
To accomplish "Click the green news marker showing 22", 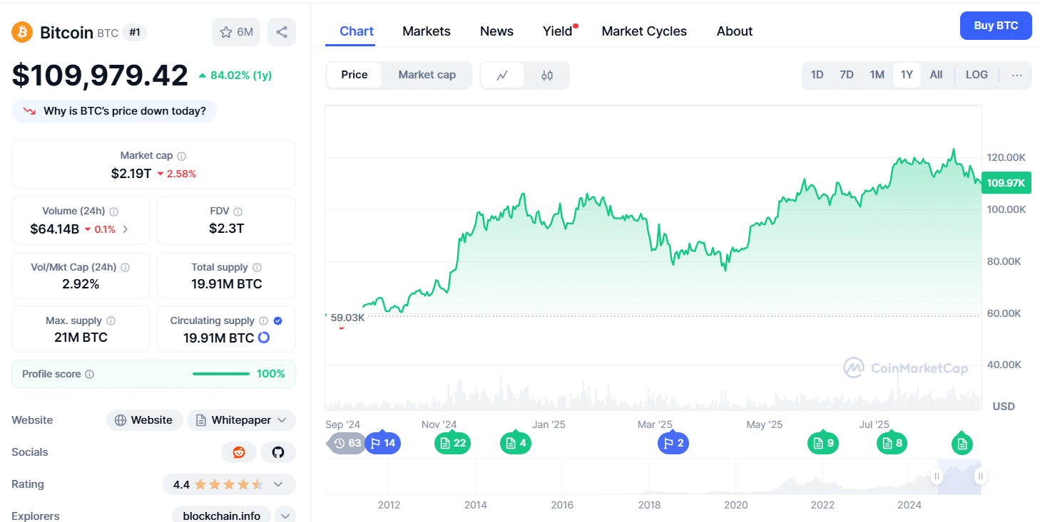I will tap(452, 442).
